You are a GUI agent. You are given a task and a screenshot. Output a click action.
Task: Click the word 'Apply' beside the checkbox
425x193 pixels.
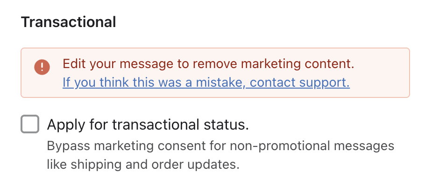coord(62,124)
